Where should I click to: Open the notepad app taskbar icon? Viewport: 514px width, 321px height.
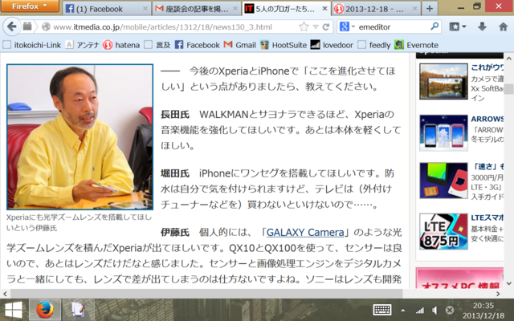pyautogui.click(x=79, y=310)
